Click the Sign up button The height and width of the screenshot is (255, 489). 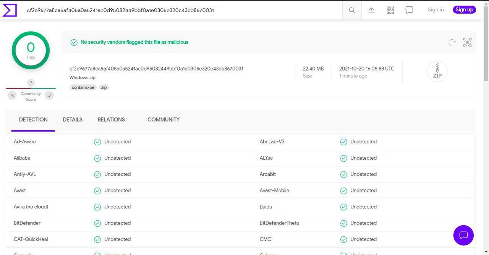point(464,10)
